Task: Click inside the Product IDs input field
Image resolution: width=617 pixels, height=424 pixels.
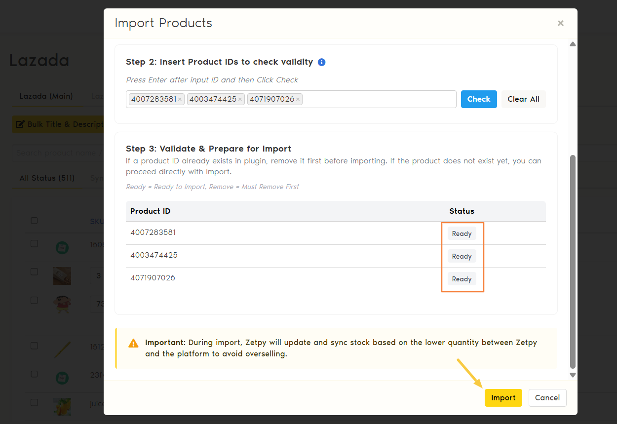Action: click(x=378, y=99)
